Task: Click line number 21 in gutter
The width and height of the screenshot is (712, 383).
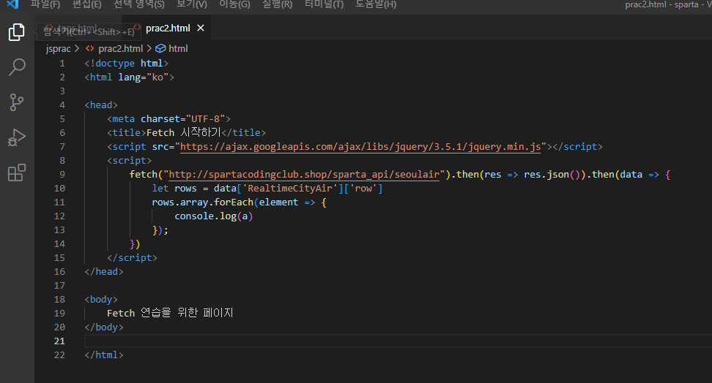Action: (x=59, y=341)
